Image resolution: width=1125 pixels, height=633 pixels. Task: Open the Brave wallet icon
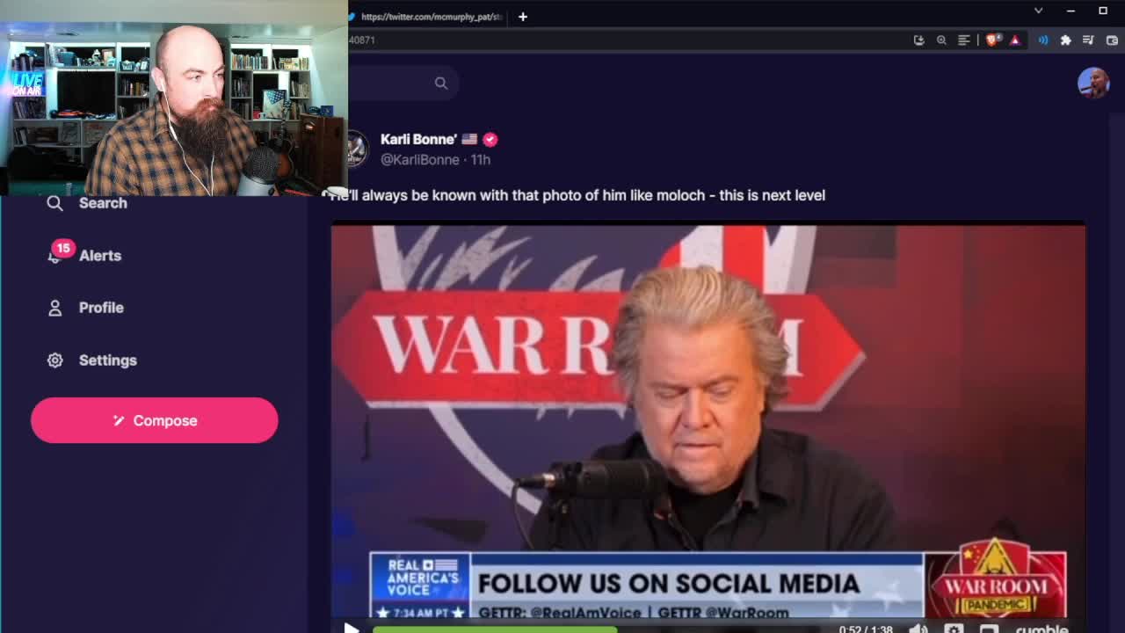[x=1112, y=40]
